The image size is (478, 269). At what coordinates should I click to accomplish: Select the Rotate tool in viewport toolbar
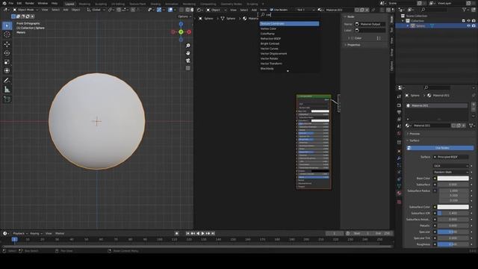click(x=7, y=53)
